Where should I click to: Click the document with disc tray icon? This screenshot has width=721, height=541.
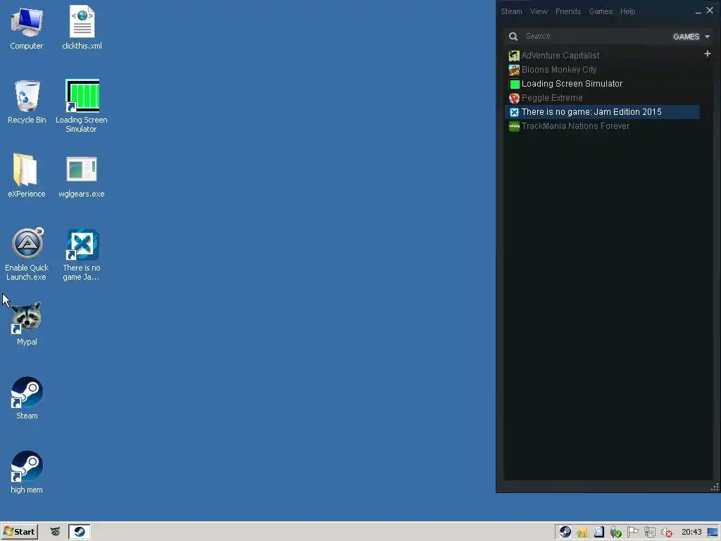click(x=598, y=533)
